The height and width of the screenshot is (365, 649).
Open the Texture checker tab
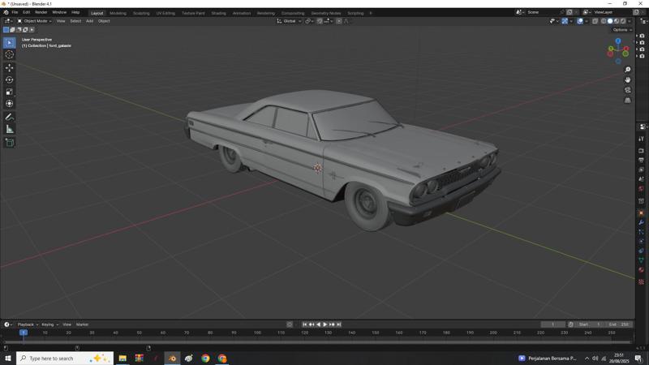[641, 281]
